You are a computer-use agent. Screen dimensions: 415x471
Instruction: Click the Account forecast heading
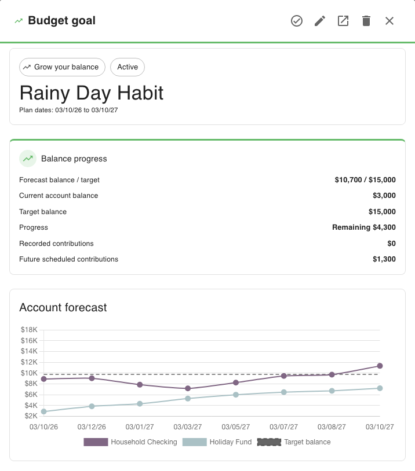(63, 308)
